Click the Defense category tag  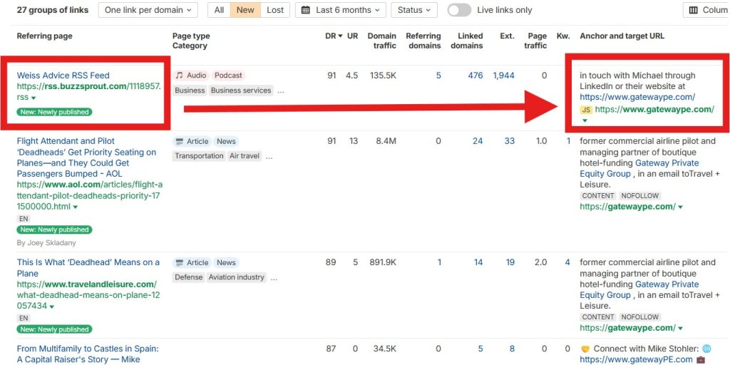(x=188, y=277)
